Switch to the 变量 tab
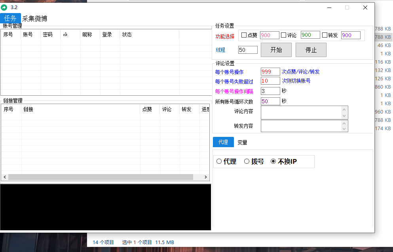 click(242, 142)
